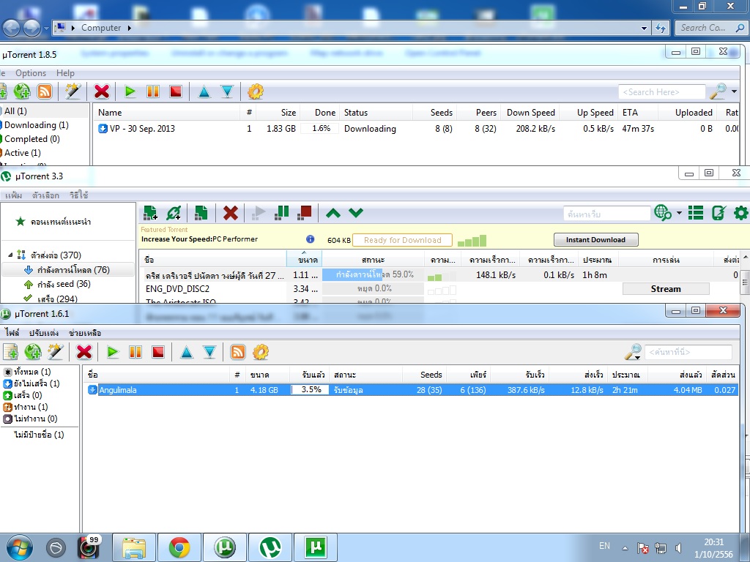
Task: Open ช่วยเหลือ menu in µTorrent 1.6.1
Action: pyautogui.click(x=85, y=333)
